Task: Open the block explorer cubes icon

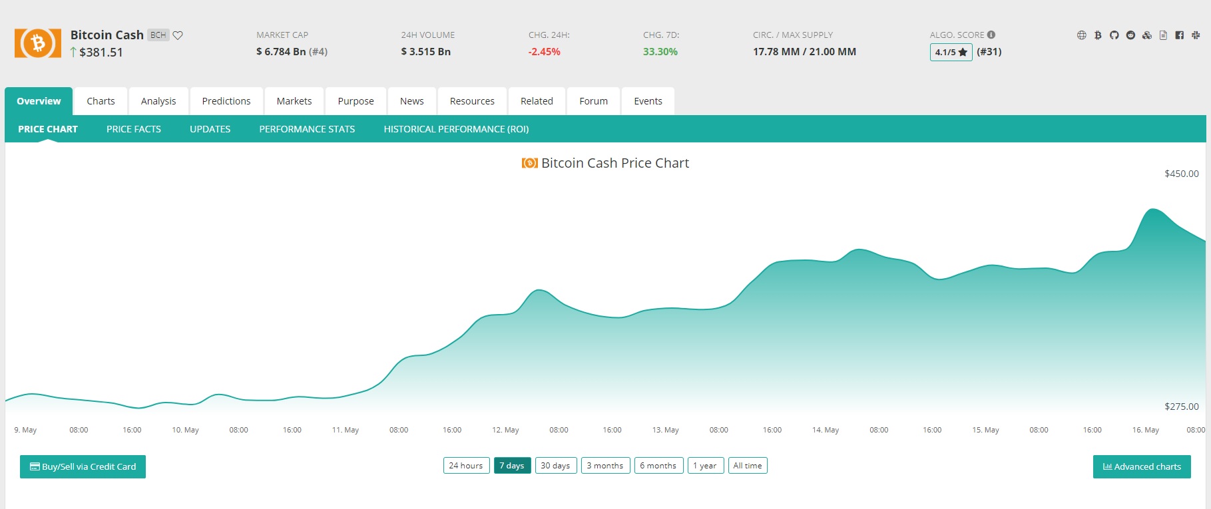Action: [1146, 35]
